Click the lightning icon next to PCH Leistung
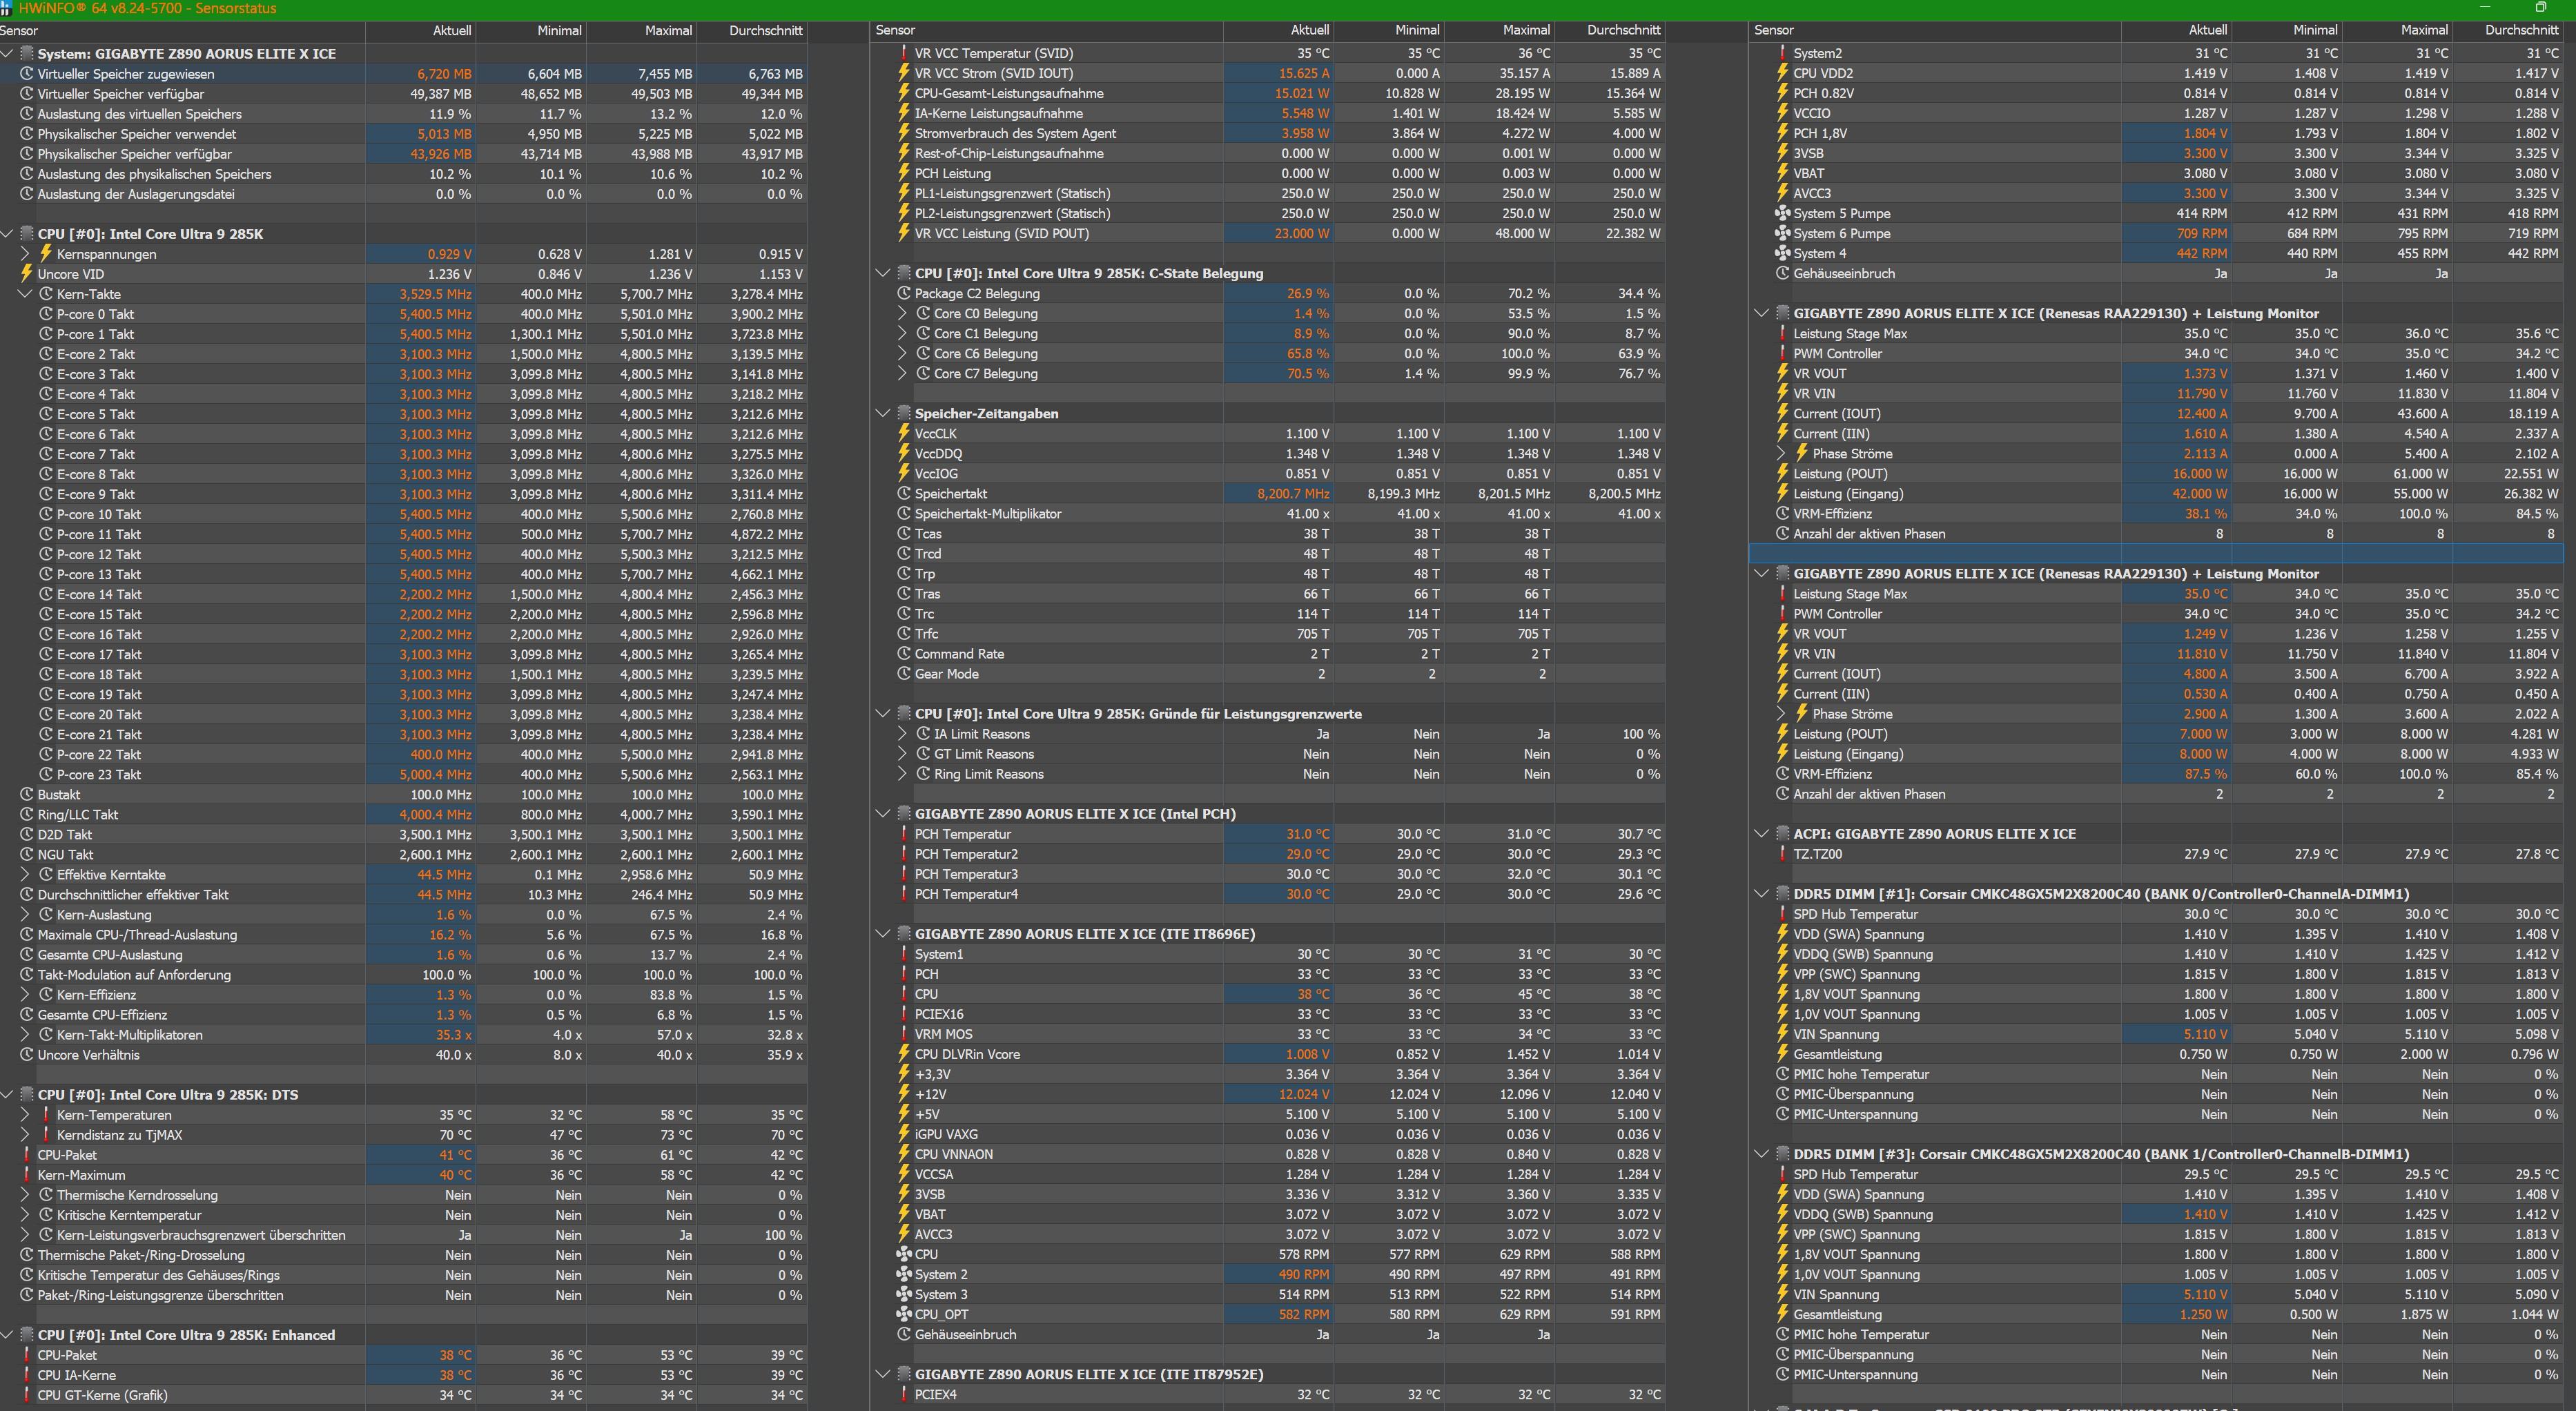This screenshot has height=1411, width=2576. [904, 173]
